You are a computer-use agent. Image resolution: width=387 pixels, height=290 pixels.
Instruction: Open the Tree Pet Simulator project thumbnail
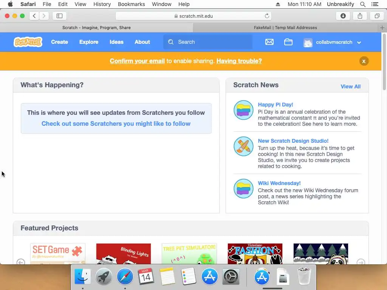coord(189,254)
